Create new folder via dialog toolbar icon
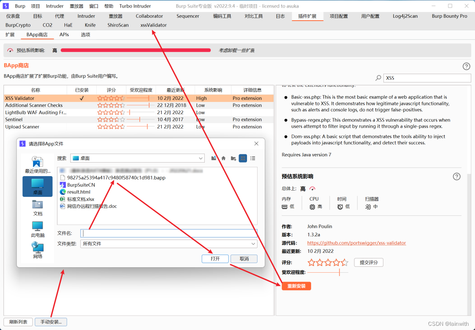Image resolution: width=475 pixels, height=330 pixels. [x=233, y=158]
